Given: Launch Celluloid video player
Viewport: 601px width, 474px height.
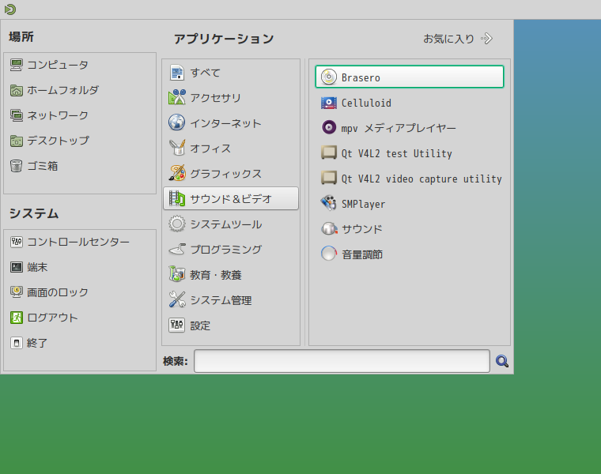Looking at the screenshot, I should click(x=410, y=103).
